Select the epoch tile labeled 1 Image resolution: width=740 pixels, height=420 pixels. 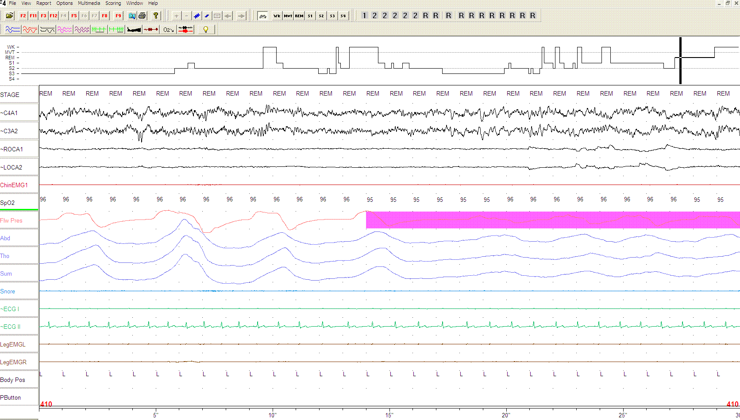pyautogui.click(x=364, y=15)
